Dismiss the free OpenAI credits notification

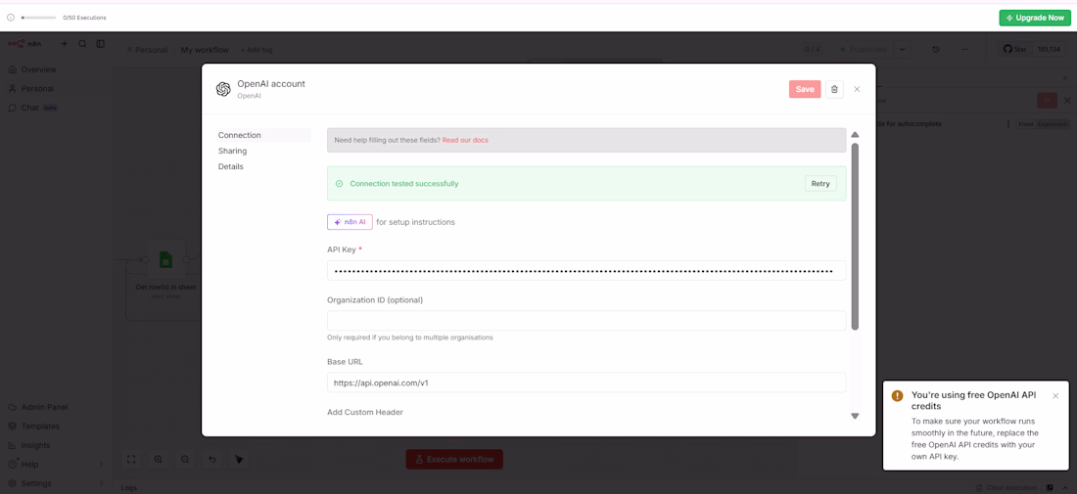tap(1055, 395)
